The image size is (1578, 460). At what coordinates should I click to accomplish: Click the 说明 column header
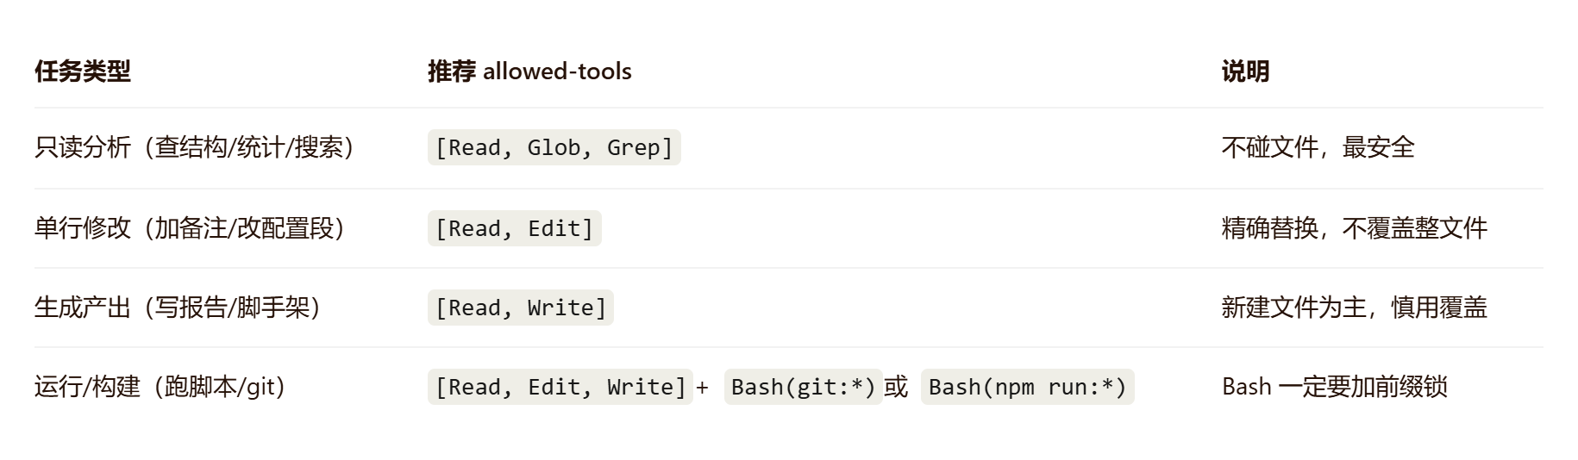click(1245, 71)
